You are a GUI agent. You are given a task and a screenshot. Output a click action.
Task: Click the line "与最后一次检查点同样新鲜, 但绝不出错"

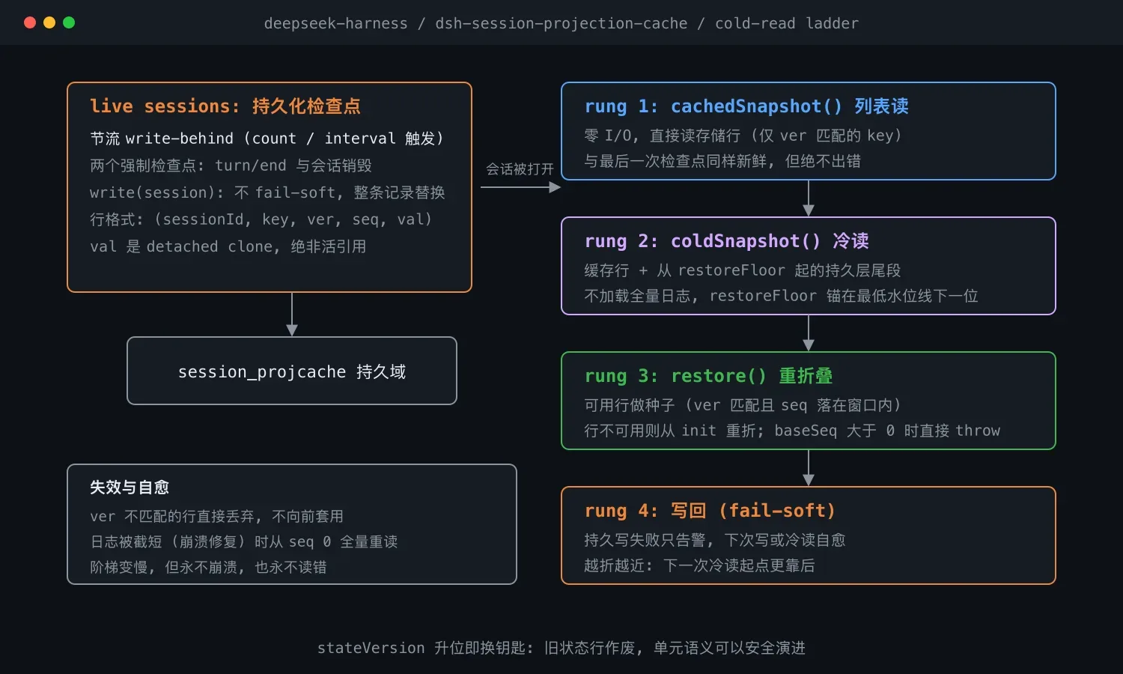722,161
